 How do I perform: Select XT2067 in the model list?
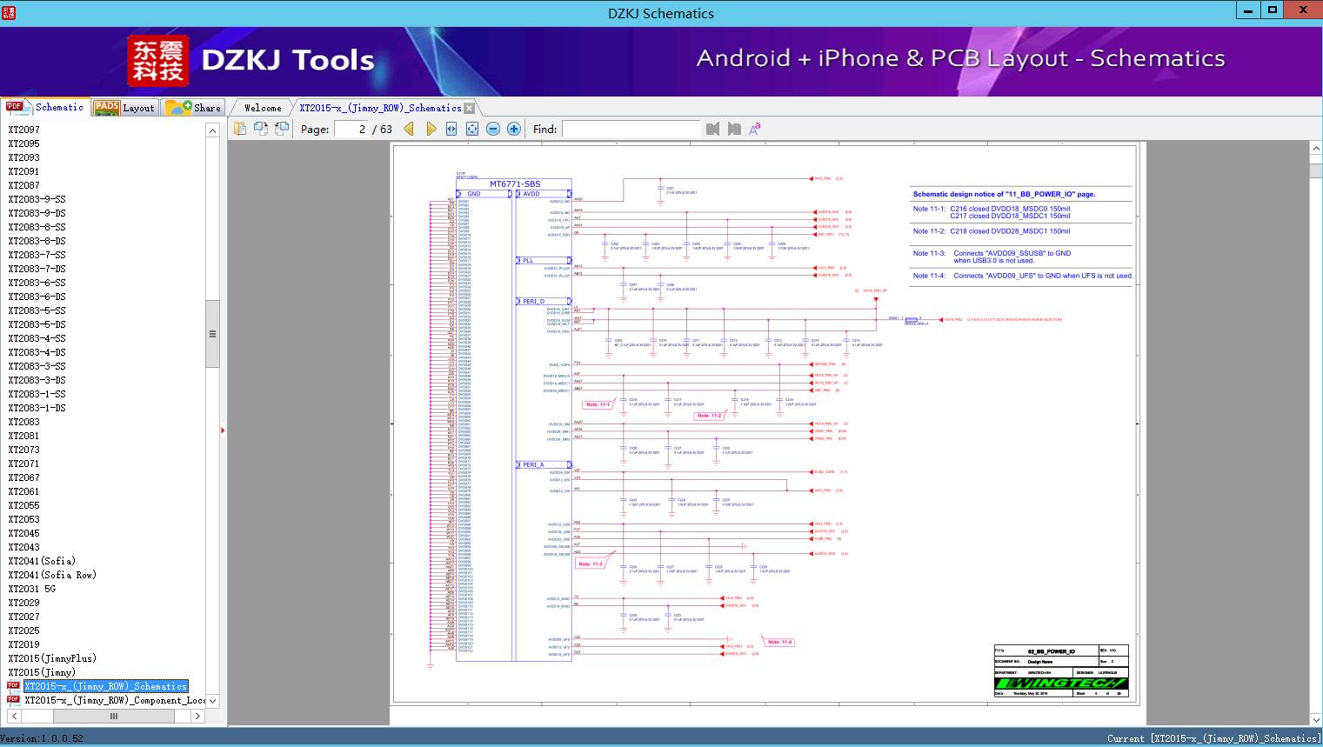24,477
